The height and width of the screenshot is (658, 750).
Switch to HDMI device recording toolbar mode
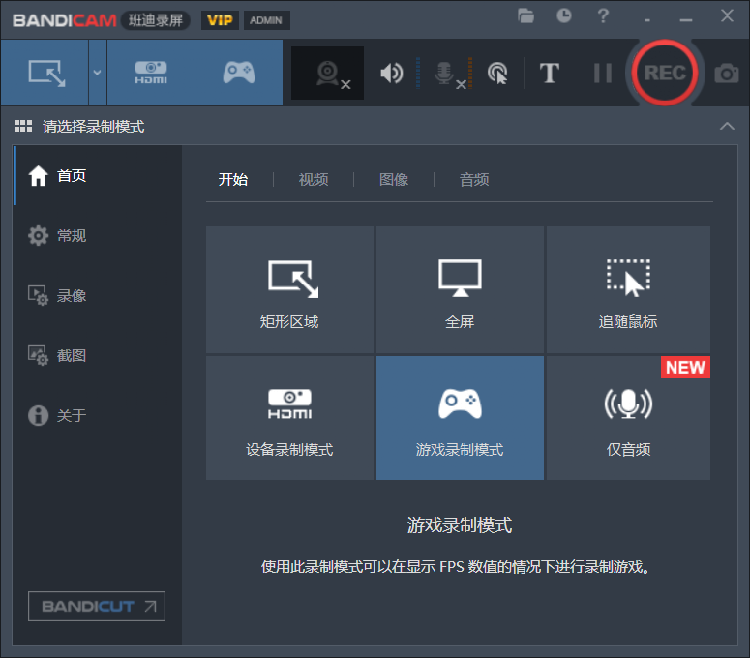tap(151, 73)
